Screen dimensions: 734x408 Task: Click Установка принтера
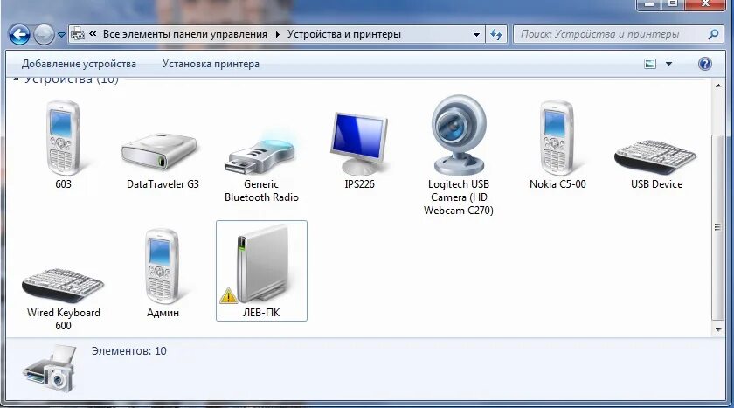(211, 64)
